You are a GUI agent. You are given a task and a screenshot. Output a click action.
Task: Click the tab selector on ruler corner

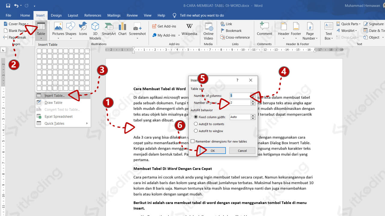click(x=3, y=50)
